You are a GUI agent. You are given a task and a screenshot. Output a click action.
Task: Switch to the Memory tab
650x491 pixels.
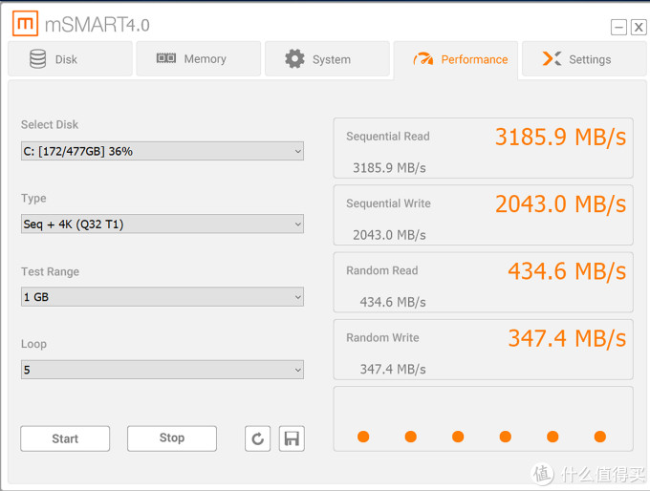(198, 59)
